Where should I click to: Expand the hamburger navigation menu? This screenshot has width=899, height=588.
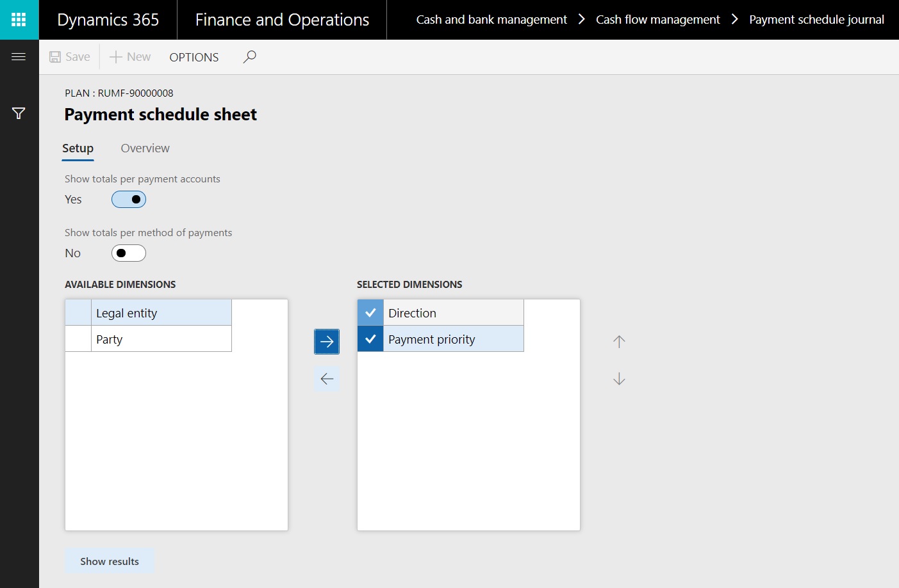coord(19,57)
